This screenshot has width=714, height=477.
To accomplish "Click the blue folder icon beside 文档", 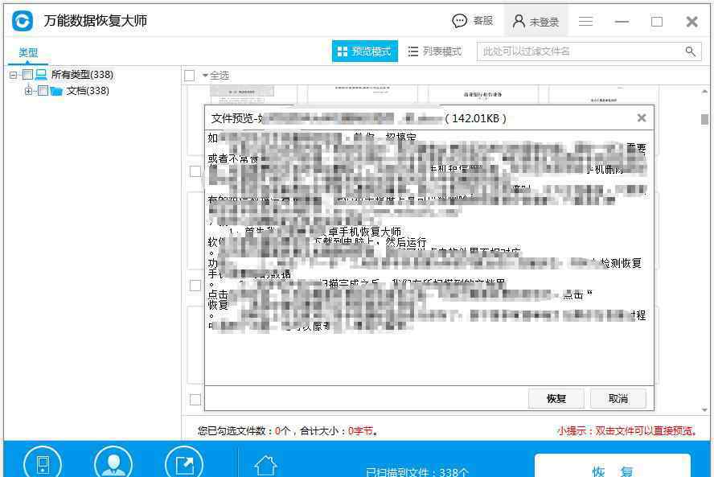I will [x=56, y=91].
